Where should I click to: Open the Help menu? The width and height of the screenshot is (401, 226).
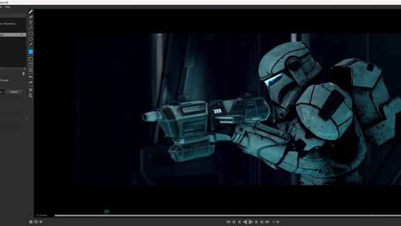tap(8, 7)
